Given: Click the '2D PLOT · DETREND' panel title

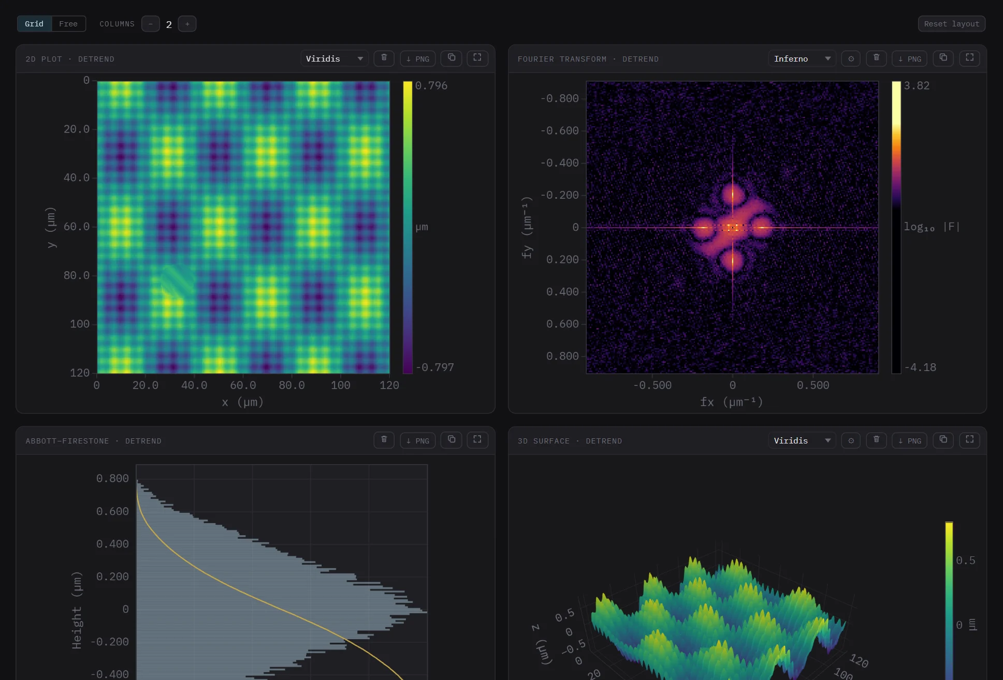Looking at the screenshot, I should coord(70,59).
